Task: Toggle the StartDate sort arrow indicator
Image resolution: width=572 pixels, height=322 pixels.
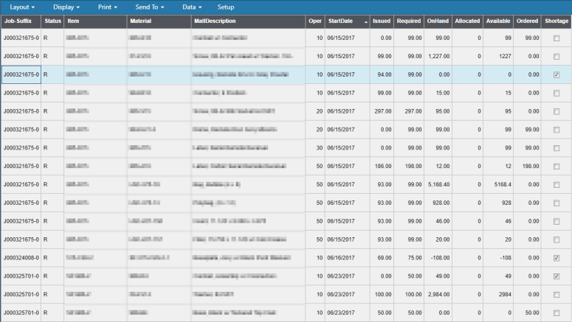Action: point(366,22)
